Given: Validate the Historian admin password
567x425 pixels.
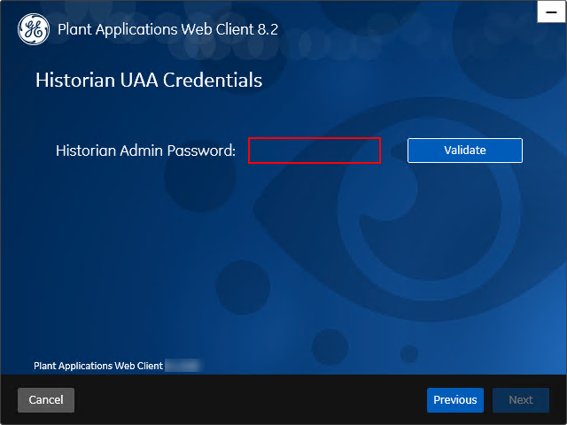Looking at the screenshot, I should click(x=464, y=151).
